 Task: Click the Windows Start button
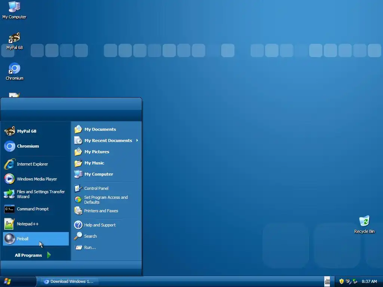tap(18, 281)
